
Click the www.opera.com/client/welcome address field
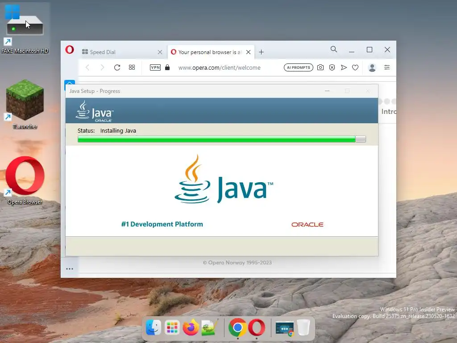click(x=220, y=68)
